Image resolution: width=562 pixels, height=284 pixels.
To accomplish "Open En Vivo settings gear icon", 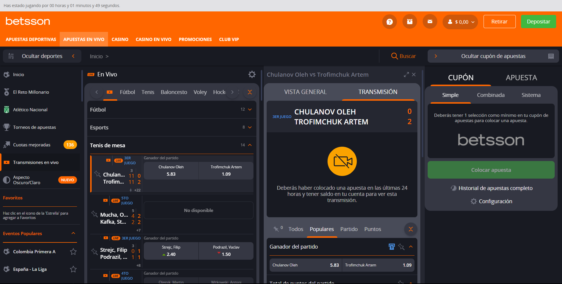I will tap(252, 74).
